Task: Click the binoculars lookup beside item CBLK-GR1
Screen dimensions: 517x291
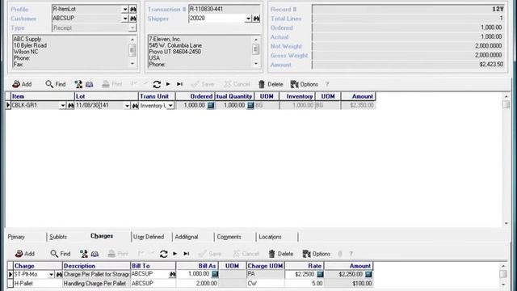Action: 70,106
